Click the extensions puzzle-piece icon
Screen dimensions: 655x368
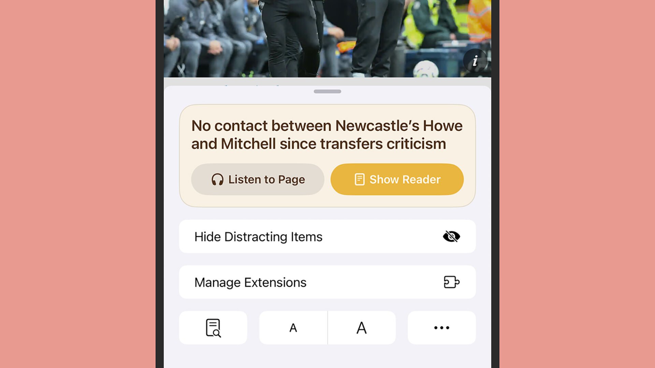[452, 282]
